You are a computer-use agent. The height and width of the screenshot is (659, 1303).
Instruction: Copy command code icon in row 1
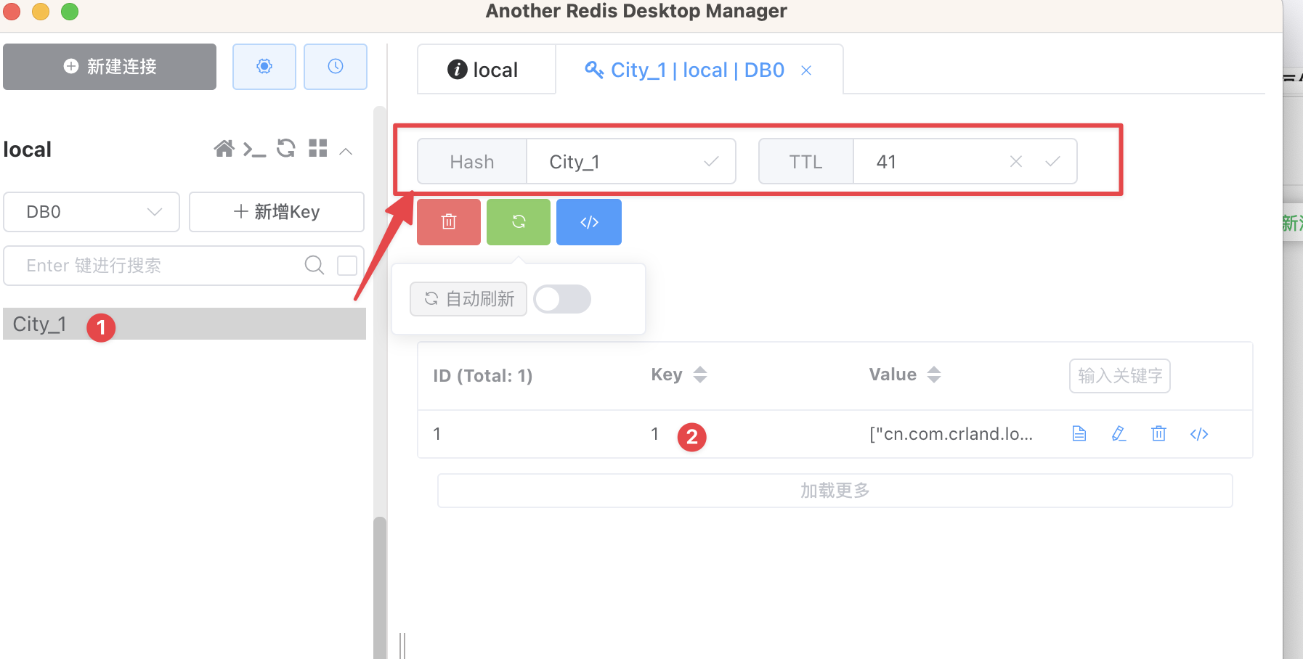(1199, 434)
